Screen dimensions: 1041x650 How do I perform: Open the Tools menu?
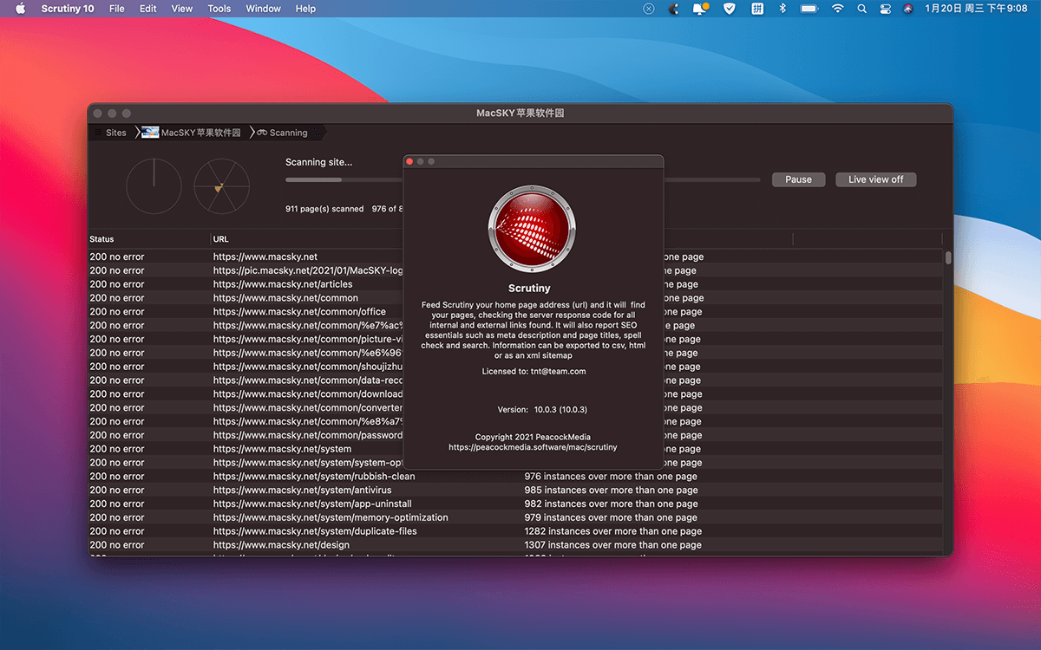pyautogui.click(x=219, y=9)
